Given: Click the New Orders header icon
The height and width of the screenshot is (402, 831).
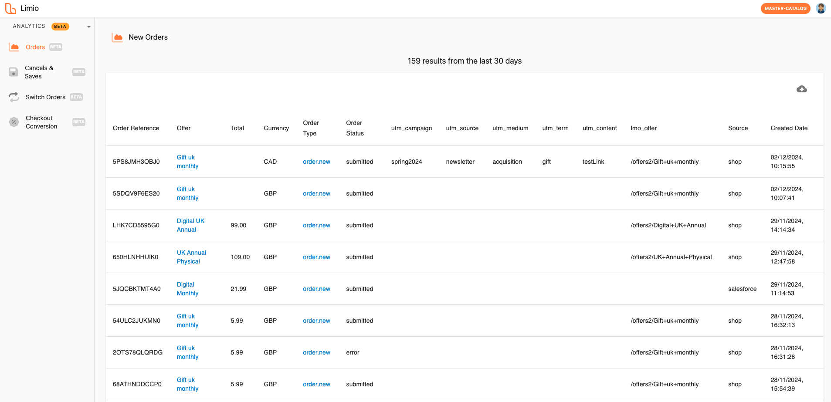Looking at the screenshot, I should tap(117, 37).
